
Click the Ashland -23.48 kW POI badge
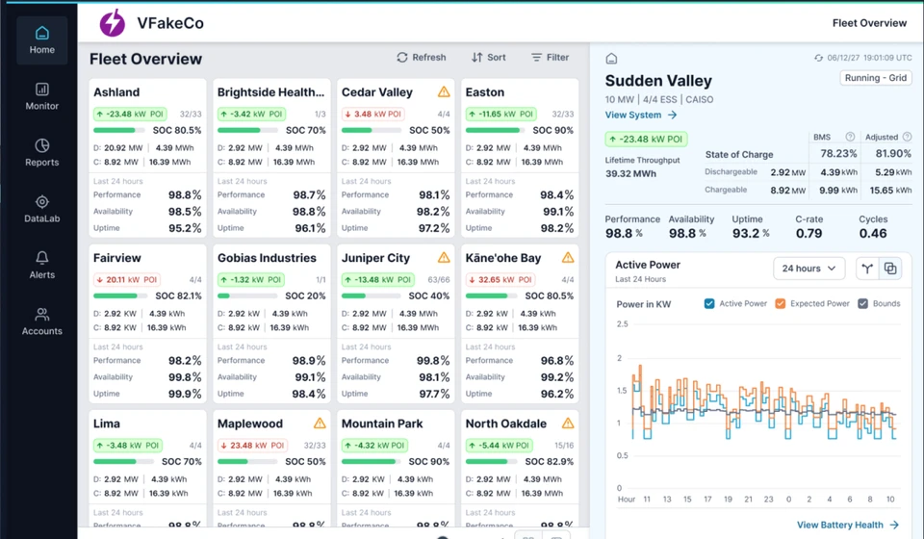point(130,114)
